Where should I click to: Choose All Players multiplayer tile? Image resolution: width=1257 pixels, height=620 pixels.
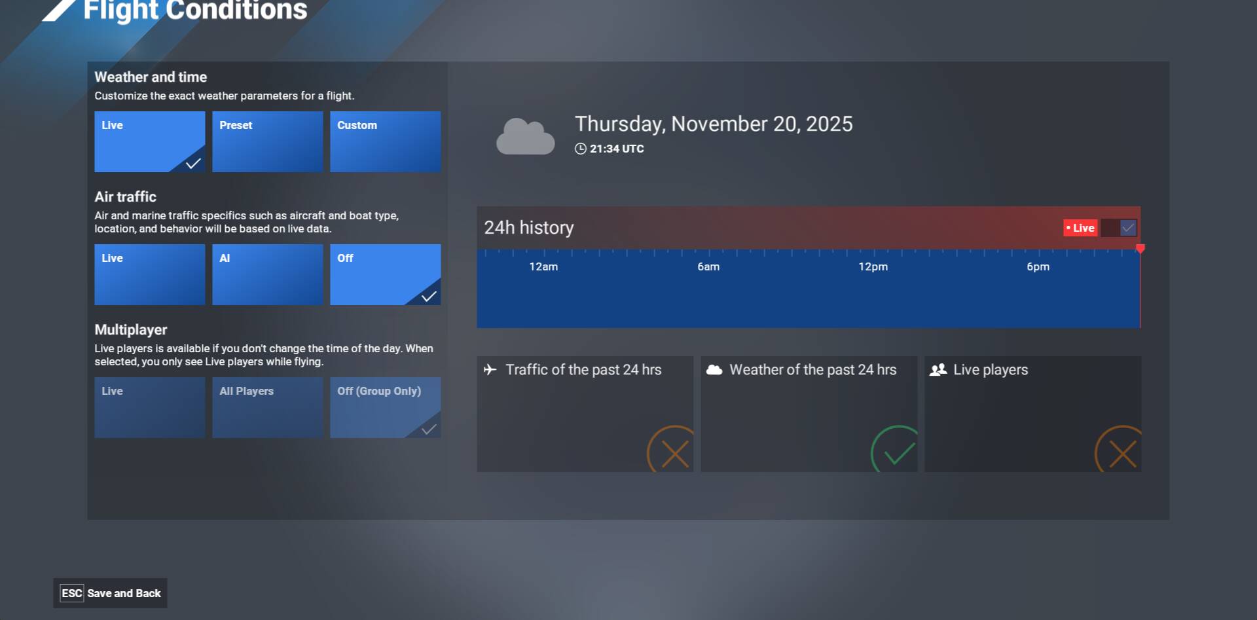tap(267, 407)
